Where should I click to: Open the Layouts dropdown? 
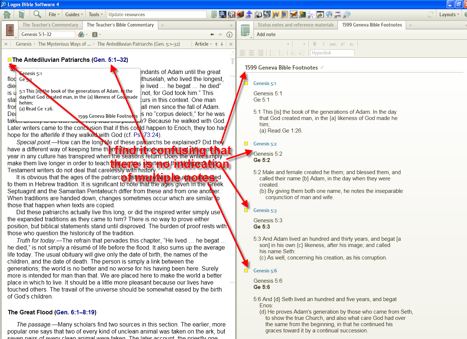click(449, 14)
